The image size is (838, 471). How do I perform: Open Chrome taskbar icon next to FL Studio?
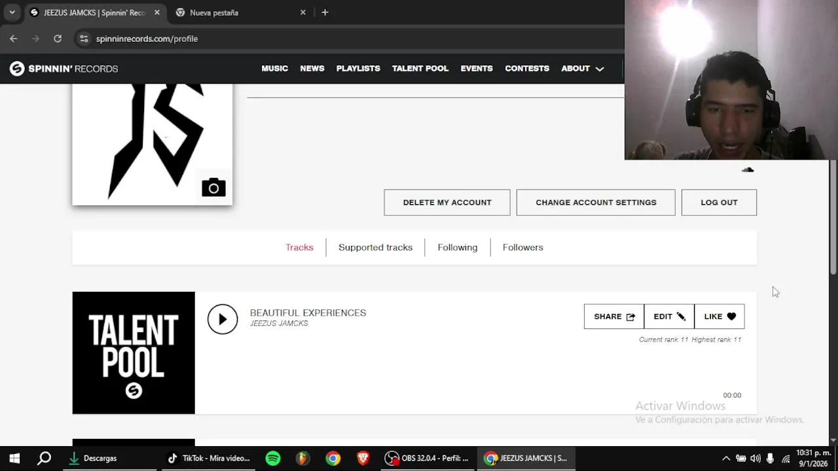coord(333,459)
